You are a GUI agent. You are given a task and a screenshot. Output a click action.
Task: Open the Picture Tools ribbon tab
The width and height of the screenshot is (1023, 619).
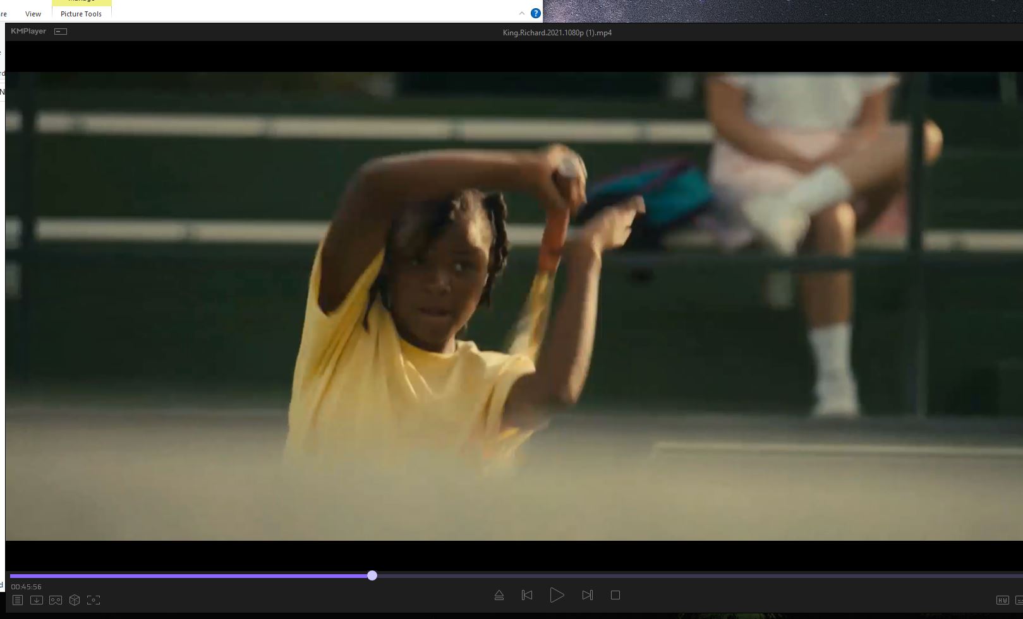[81, 14]
